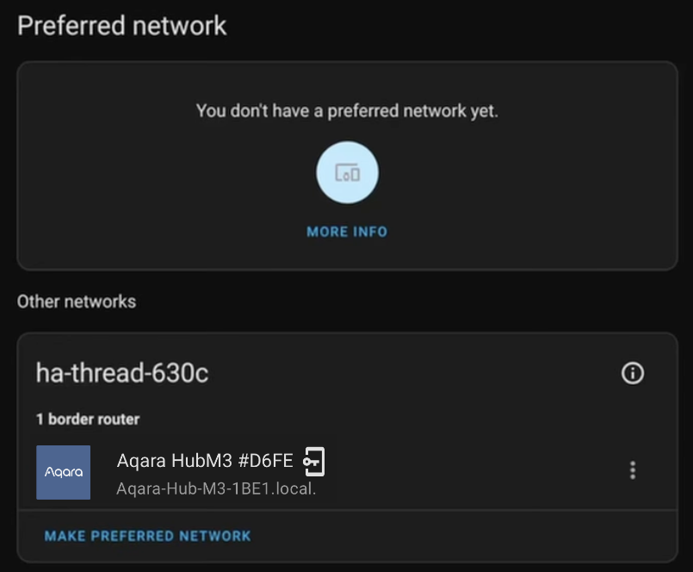Click the word 'Preferred' in the page heading
Viewport: 693px width, 572px height.
click(x=72, y=25)
